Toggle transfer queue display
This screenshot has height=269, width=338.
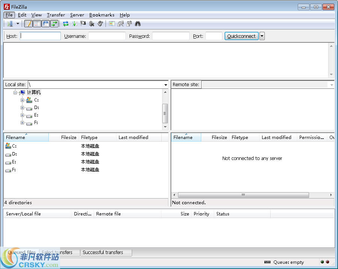click(x=54, y=24)
